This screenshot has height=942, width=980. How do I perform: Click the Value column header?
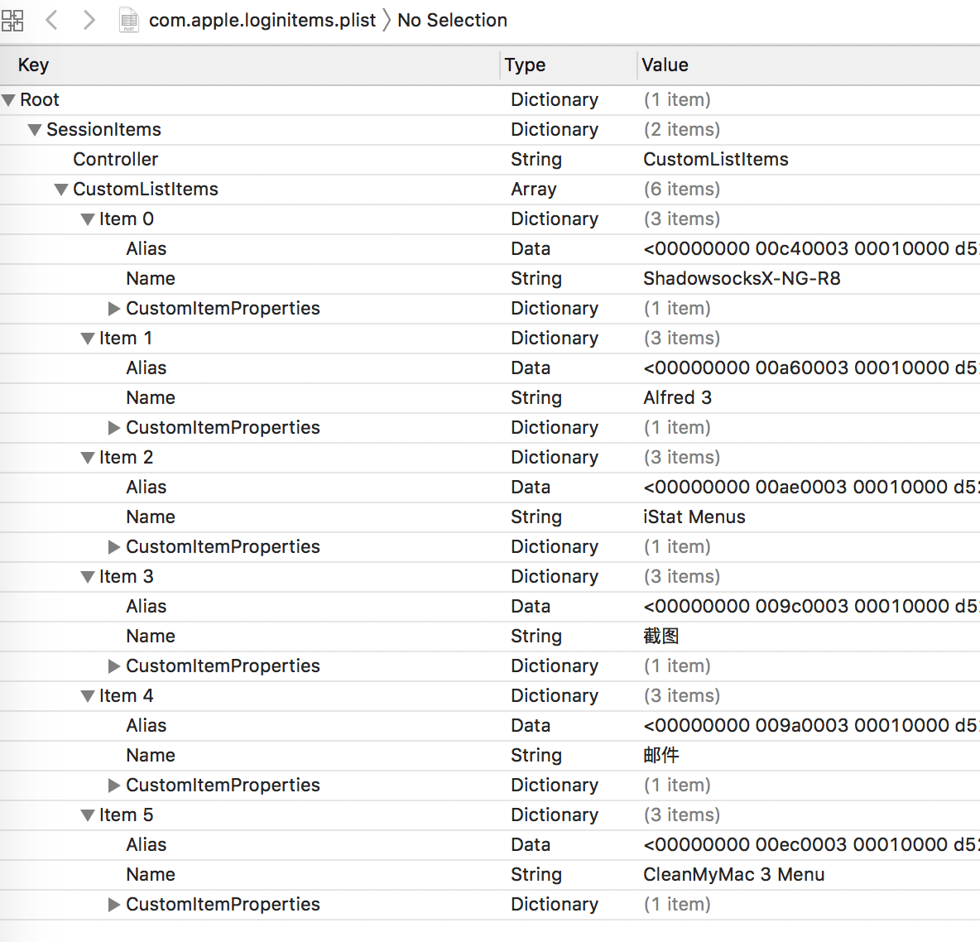tap(665, 65)
